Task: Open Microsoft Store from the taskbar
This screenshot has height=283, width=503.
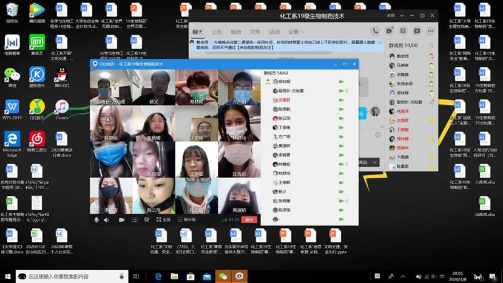Action: tap(191, 276)
